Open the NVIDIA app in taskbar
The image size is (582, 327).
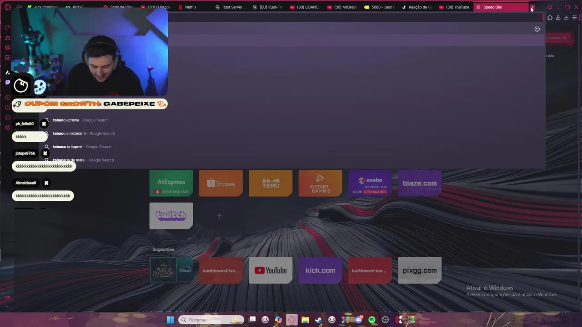point(412,320)
